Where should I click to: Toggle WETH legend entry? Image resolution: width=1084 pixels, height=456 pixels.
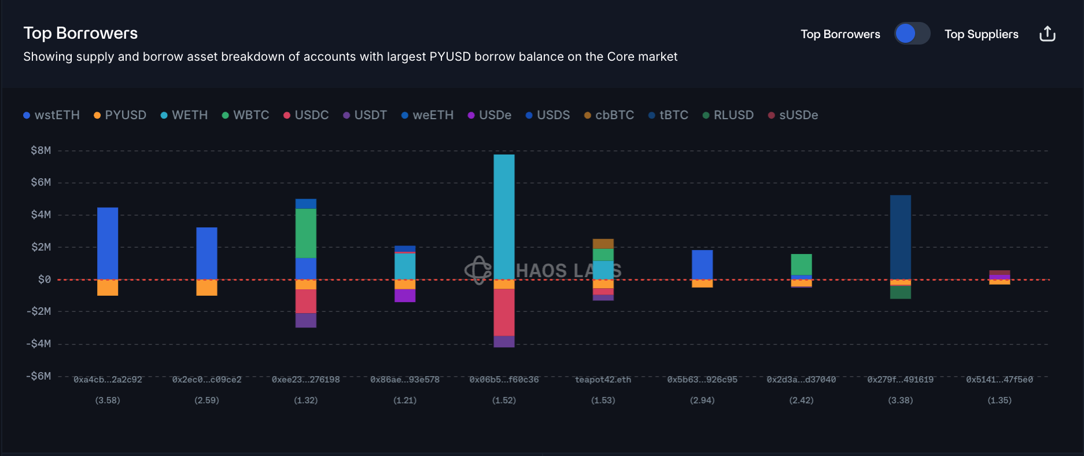click(184, 115)
